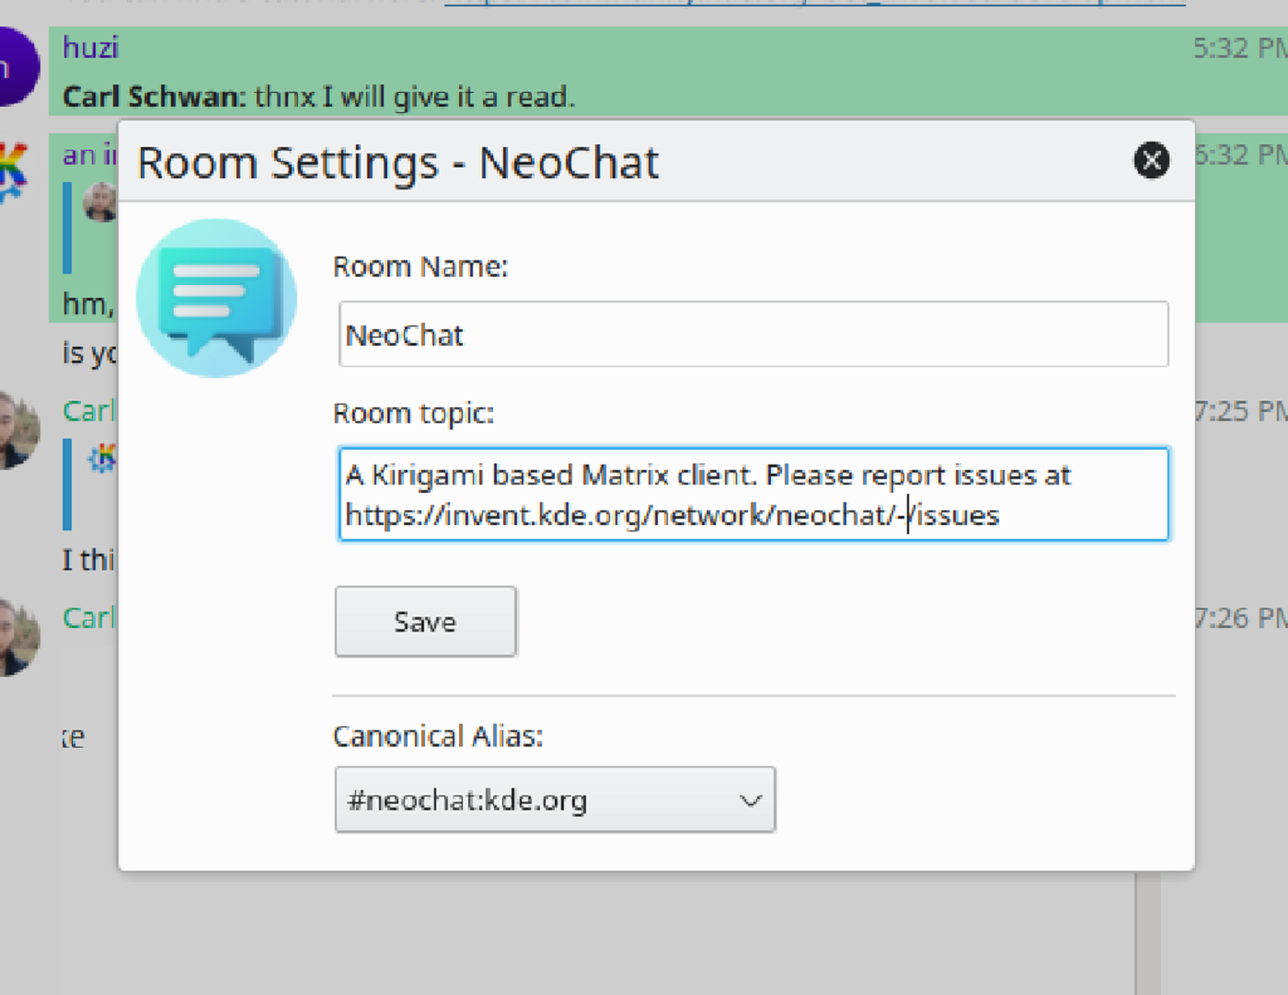Save the room settings
1288x995 pixels.
tap(425, 622)
